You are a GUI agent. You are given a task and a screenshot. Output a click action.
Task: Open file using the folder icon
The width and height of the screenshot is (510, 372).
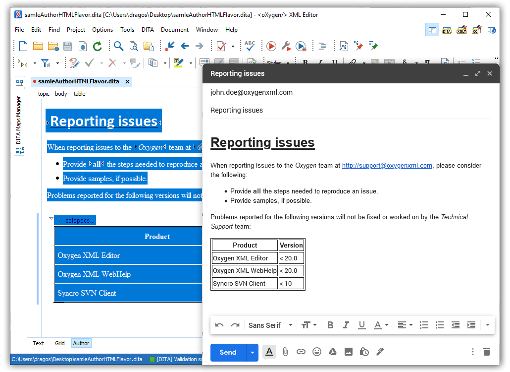(x=38, y=46)
